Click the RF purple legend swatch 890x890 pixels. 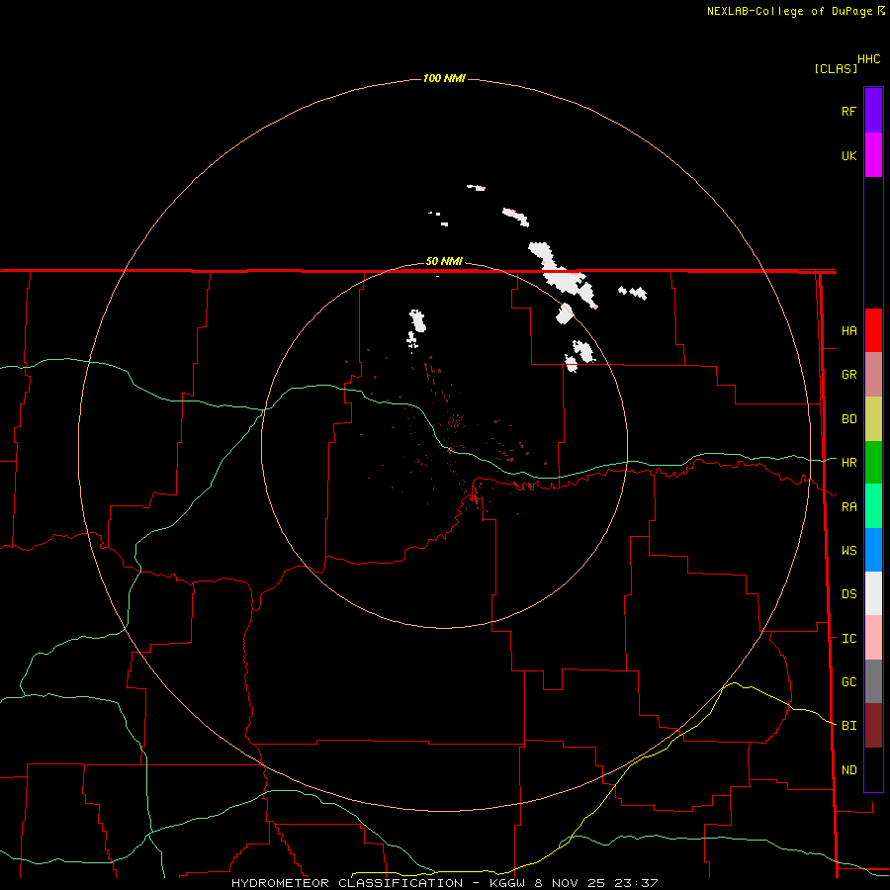[x=873, y=111]
